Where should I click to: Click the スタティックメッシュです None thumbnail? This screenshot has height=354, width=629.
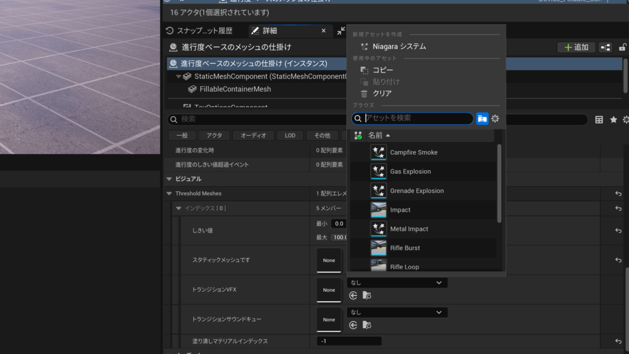click(329, 261)
